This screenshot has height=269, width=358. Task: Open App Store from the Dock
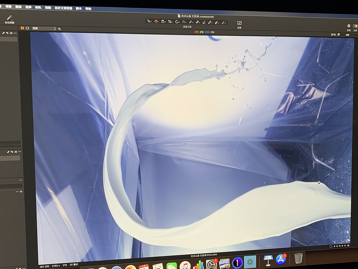(x=281, y=259)
